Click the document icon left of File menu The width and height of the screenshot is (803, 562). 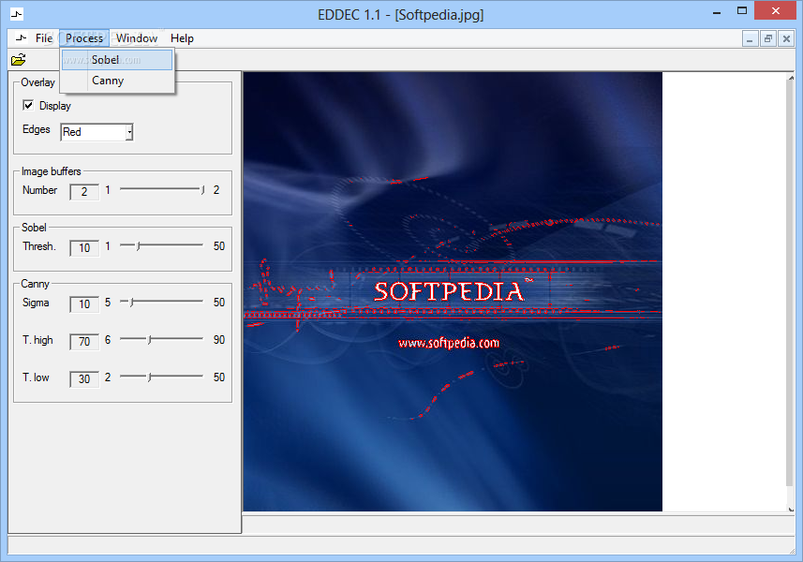coord(21,37)
